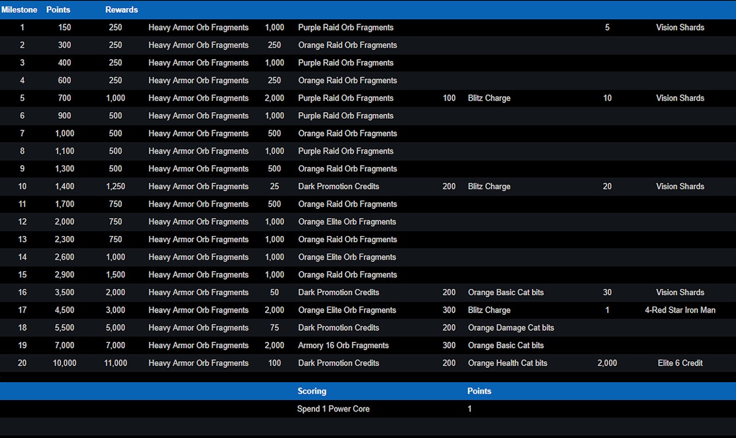Image resolution: width=736 pixels, height=438 pixels.
Task: Click Orange Basic Cat bits in milestone 16
Action: (x=505, y=292)
